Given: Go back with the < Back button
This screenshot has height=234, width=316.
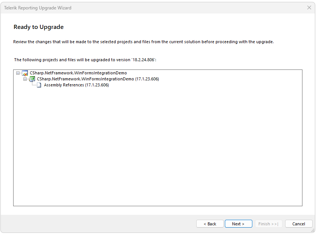Looking at the screenshot, I should pos(210,224).
